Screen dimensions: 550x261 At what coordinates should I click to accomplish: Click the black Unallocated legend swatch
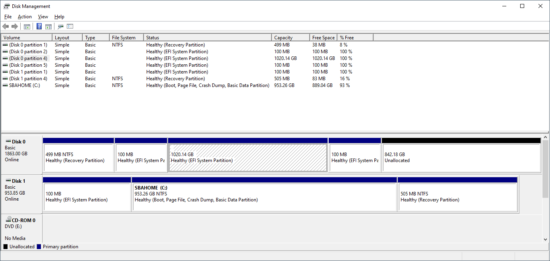click(6, 247)
